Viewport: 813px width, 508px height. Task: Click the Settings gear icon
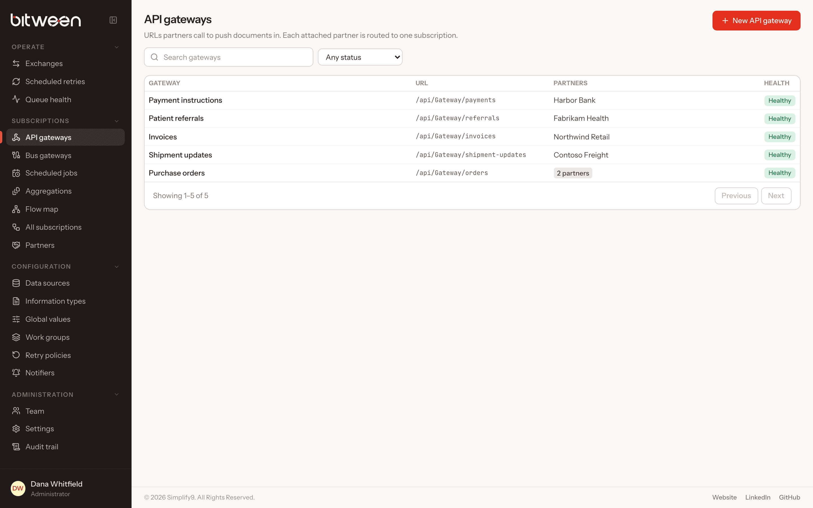(16, 429)
